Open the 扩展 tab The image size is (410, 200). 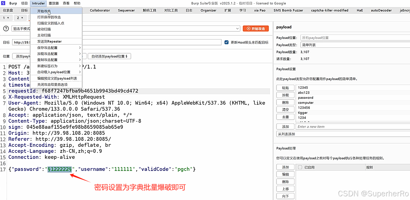pos(228,10)
